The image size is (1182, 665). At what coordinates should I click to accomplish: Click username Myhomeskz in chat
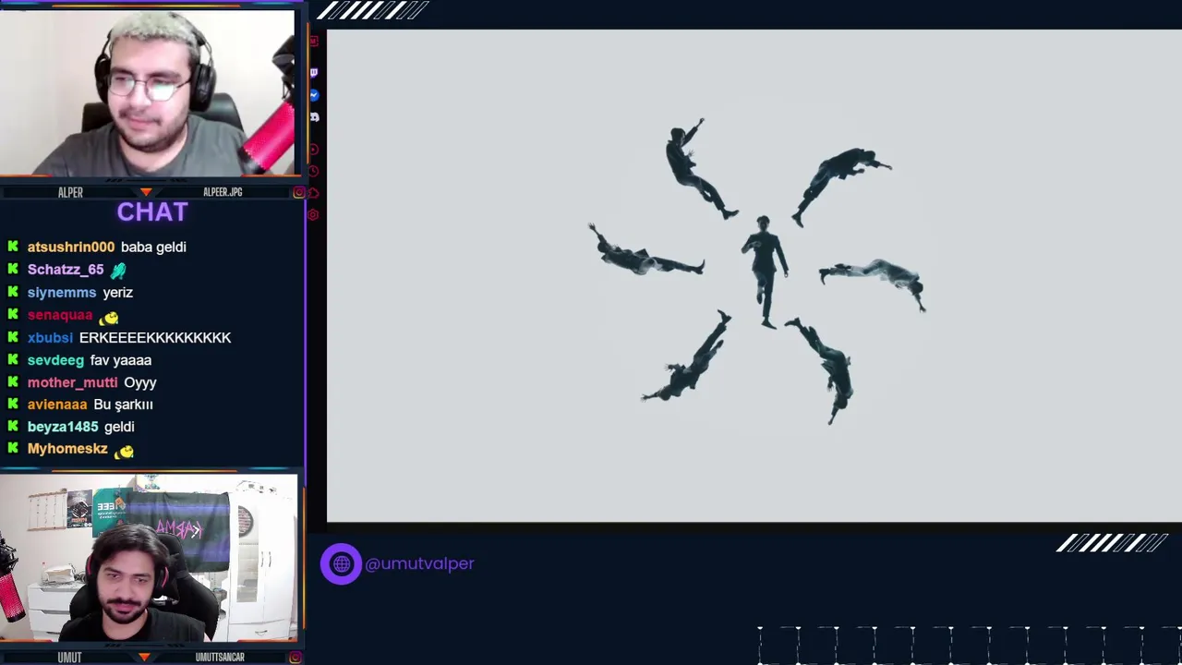(x=67, y=449)
